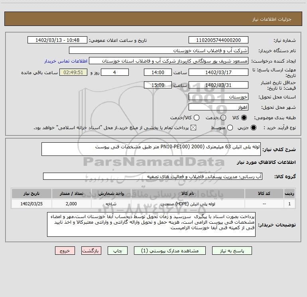The image size is (307, 297).
Task: Click the جزئیات اطلاعات نیاز header title
Action: (272, 19)
